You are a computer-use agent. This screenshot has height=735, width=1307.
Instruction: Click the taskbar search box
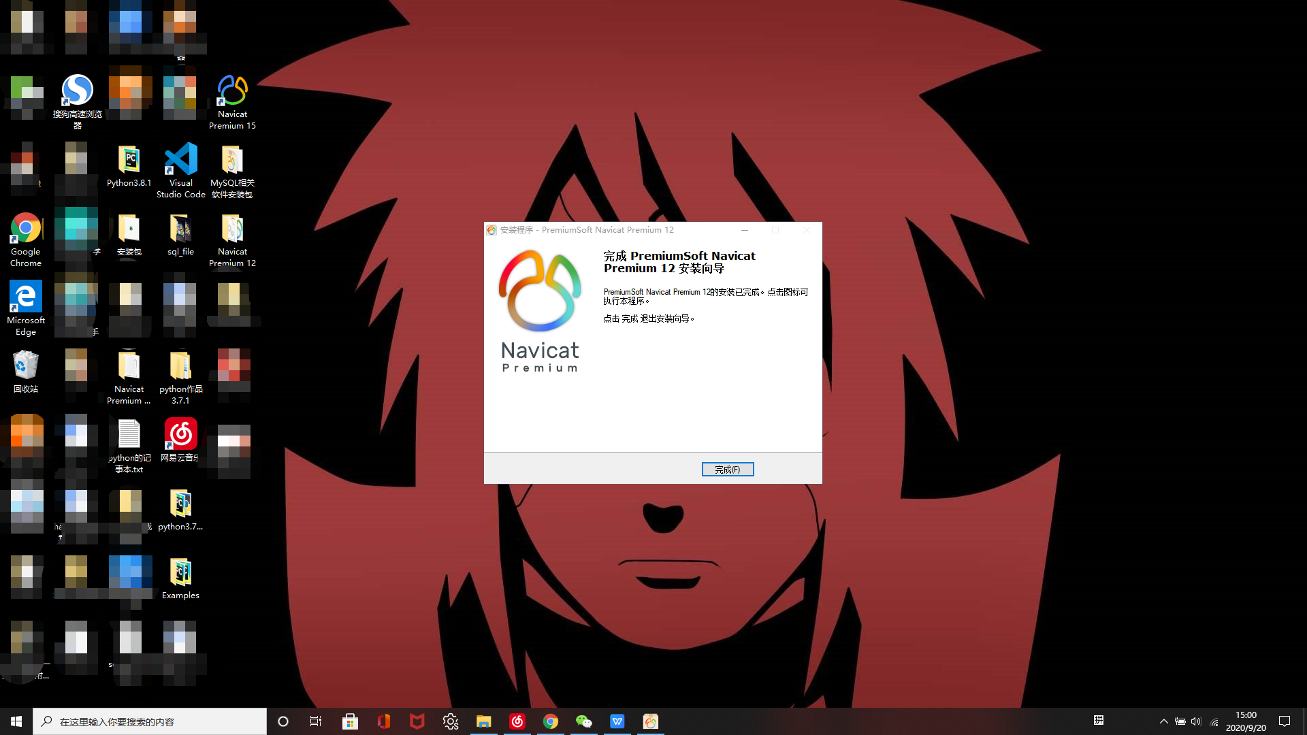click(150, 721)
